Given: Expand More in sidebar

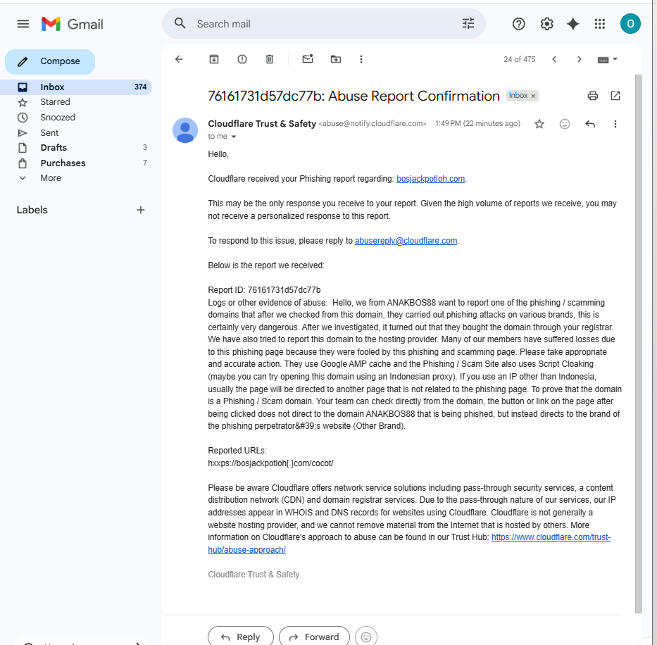Looking at the screenshot, I should click(x=50, y=178).
